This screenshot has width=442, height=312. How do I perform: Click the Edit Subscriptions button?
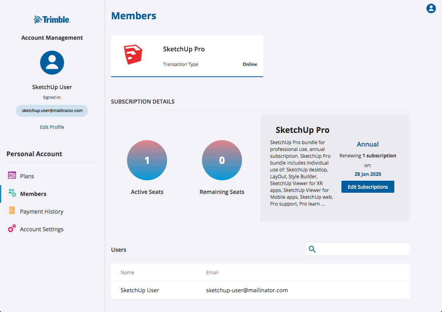(367, 187)
